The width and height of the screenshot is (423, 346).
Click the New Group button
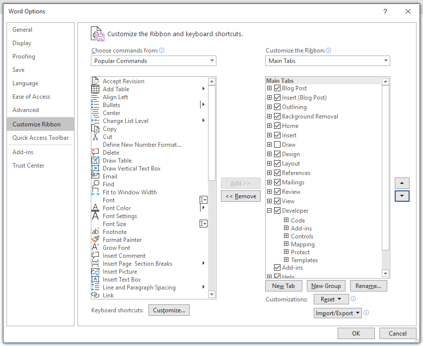326,286
